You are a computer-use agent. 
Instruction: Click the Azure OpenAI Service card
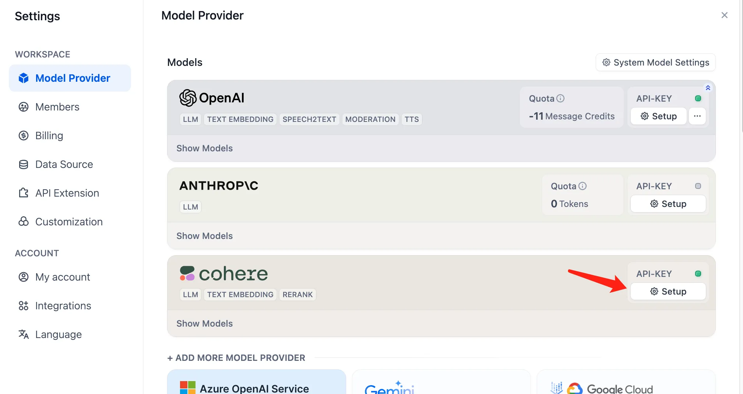[256, 383]
